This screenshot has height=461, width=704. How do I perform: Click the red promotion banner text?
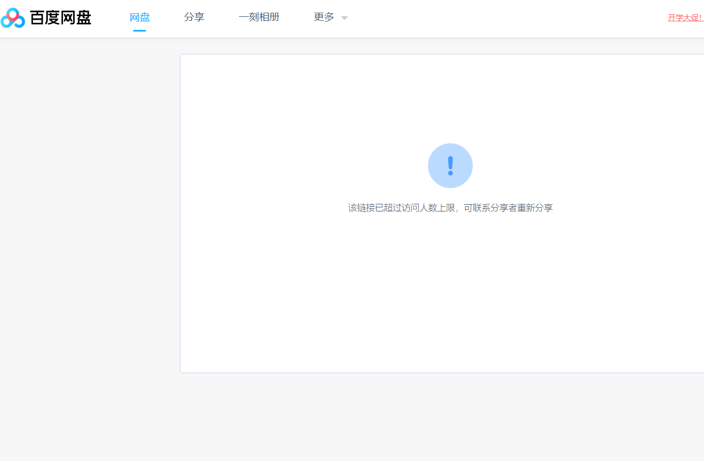coord(685,16)
